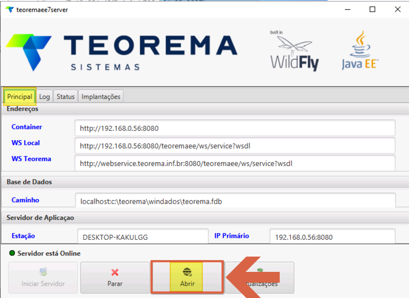Close the teoremaee7server window

tap(398, 9)
